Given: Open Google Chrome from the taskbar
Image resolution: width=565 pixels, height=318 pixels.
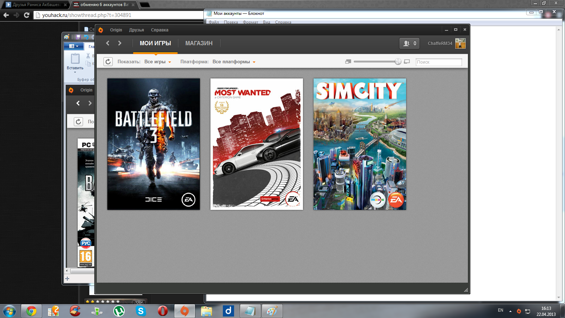Looking at the screenshot, I should [x=31, y=311].
